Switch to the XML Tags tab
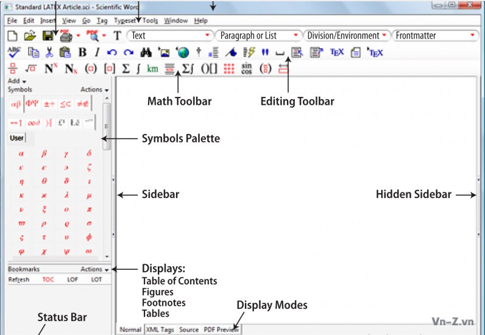This screenshot has width=485, height=335. 160,330
